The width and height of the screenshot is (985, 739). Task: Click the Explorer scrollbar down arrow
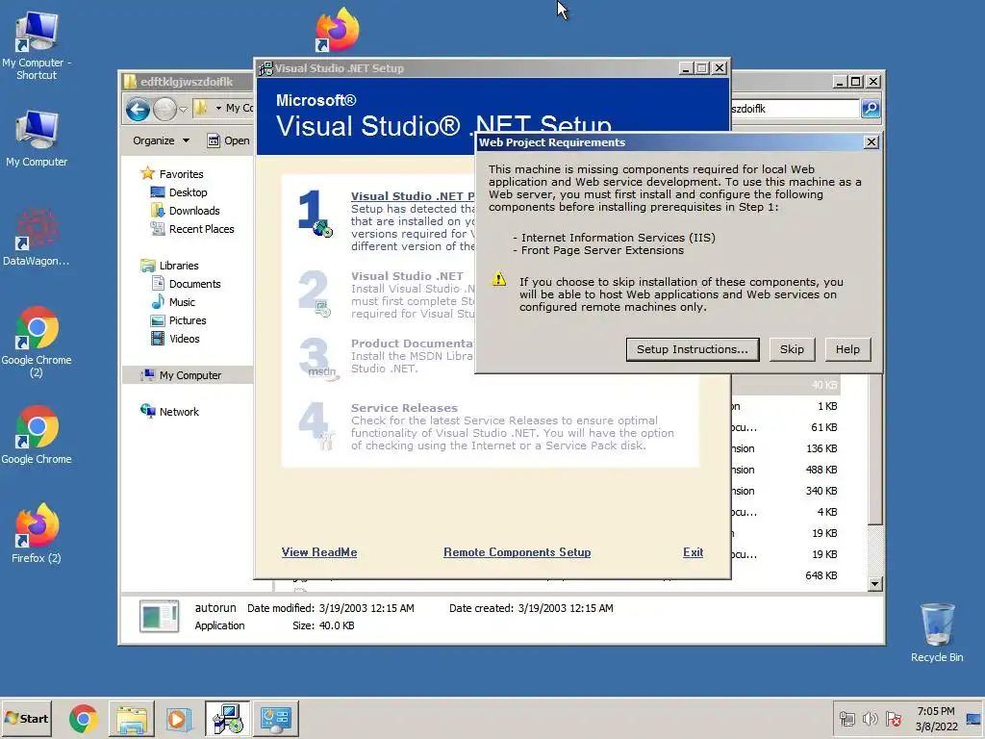(x=875, y=584)
